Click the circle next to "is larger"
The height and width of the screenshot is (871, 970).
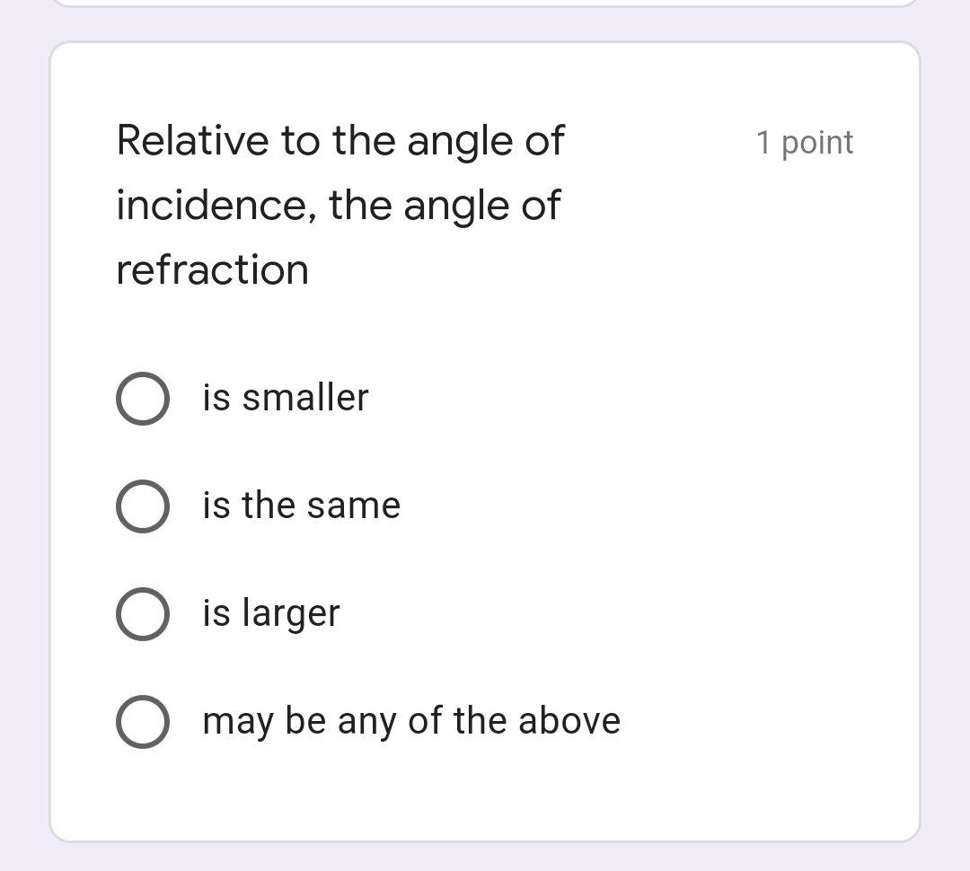coord(142,613)
